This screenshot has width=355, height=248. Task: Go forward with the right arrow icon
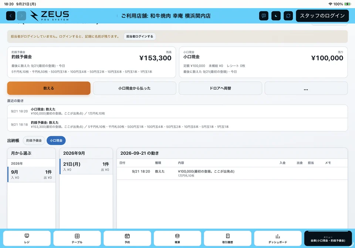tap(21, 16)
